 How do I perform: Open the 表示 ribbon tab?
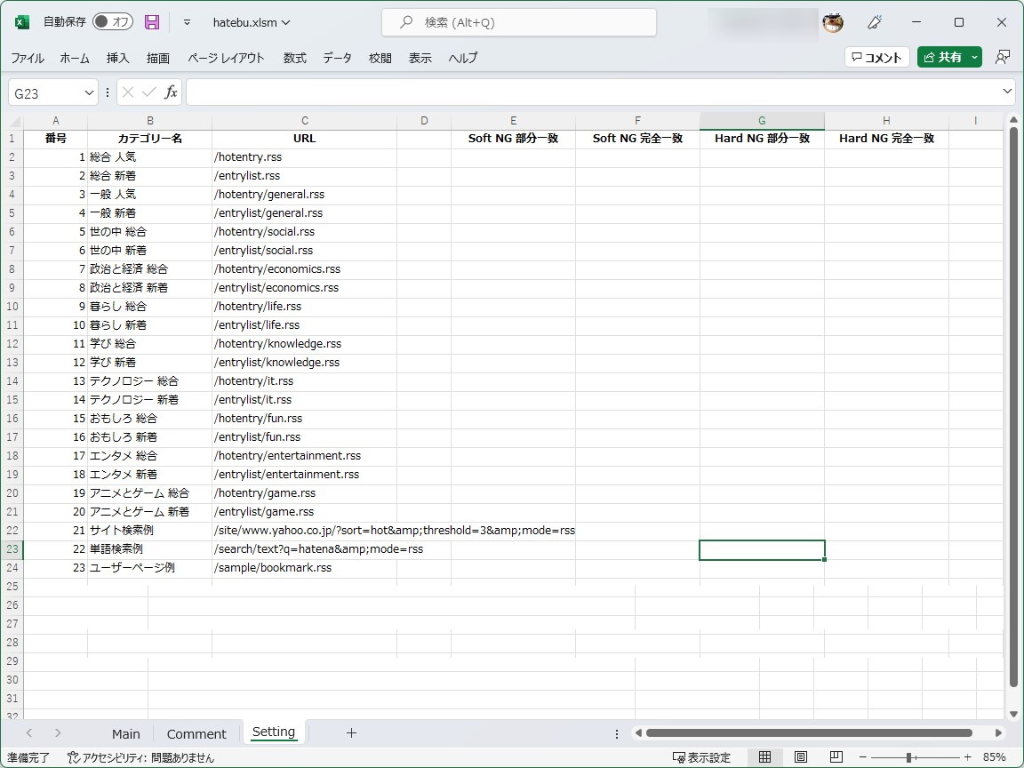pos(420,58)
